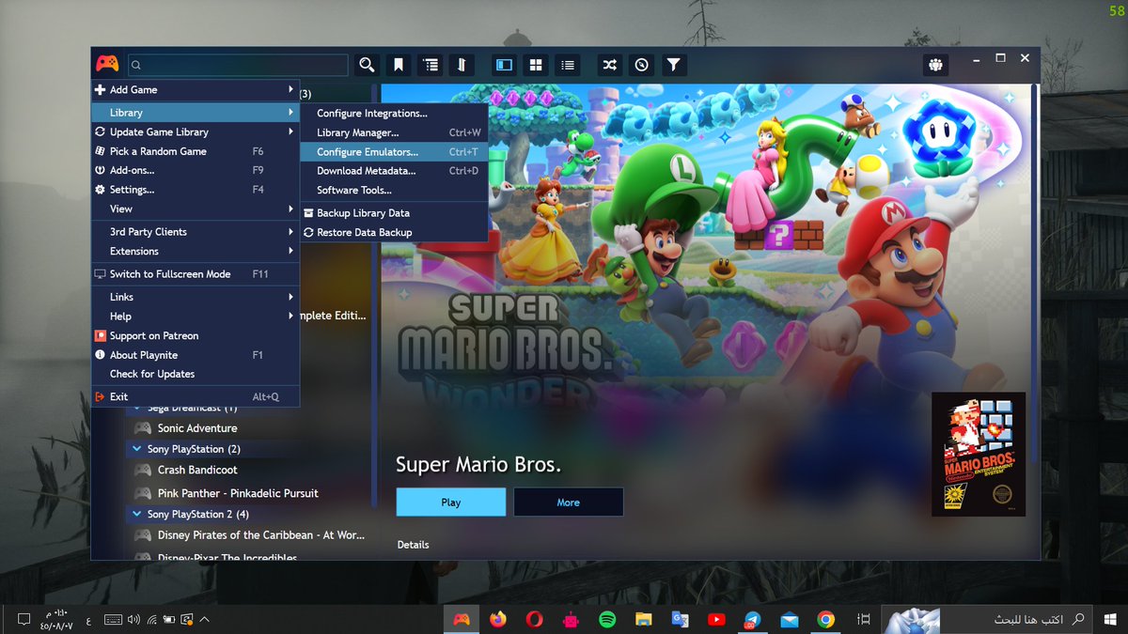
Task: Open About Playnite
Action: tap(196, 355)
